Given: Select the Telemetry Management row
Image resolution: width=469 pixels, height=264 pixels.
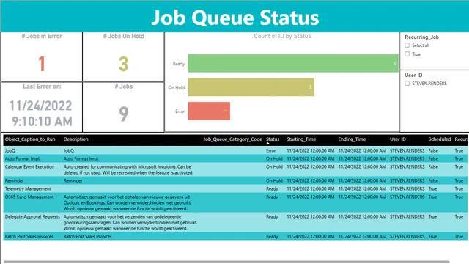Looking at the screenshot, I should point(235,189).
